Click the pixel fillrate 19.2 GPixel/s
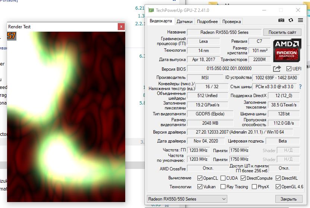The height and width of the screenshot is (208, 310). (208, 105)
